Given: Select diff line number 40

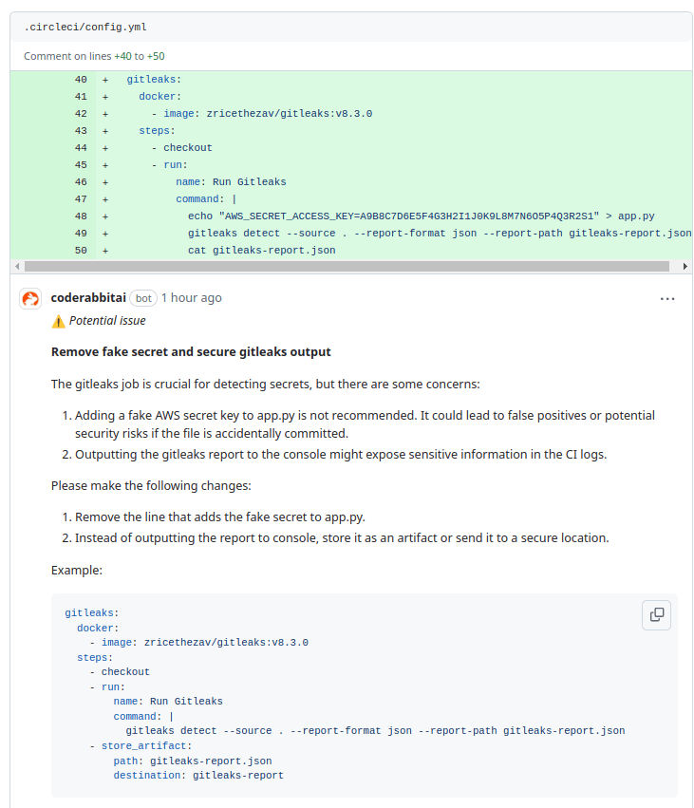Looking at the screenshot, I should coord(80,80).
